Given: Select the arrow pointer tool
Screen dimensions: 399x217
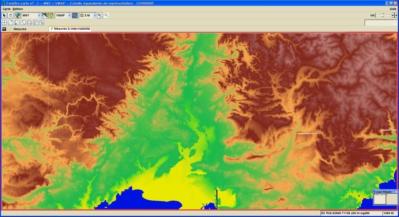Looking at the screenshot, I should click(4, 15).
